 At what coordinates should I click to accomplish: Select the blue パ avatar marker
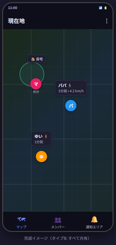pyautogui.click(x=71, y=106)
